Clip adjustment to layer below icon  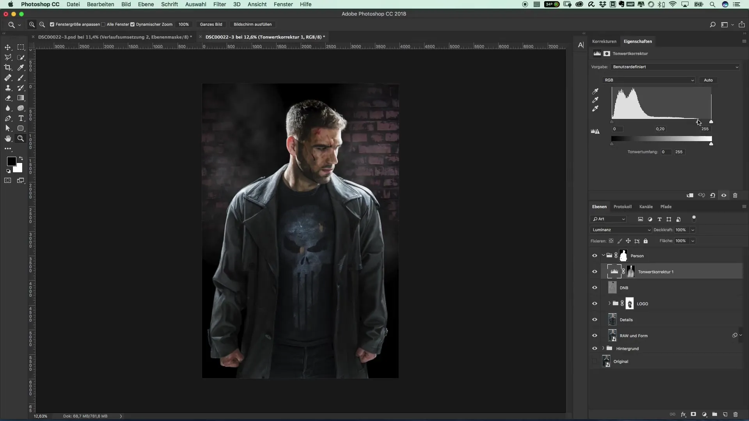(690, 195)
